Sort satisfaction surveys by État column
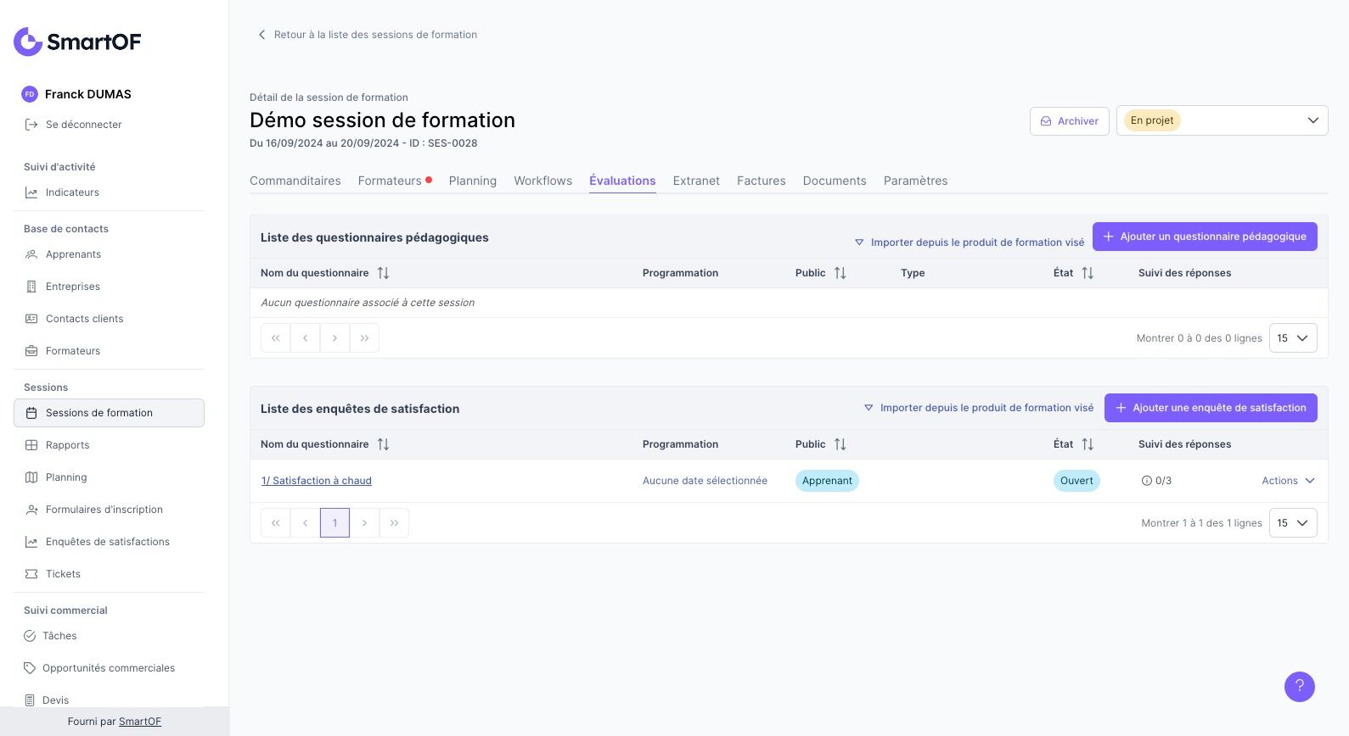 [x=1088, y=444]
